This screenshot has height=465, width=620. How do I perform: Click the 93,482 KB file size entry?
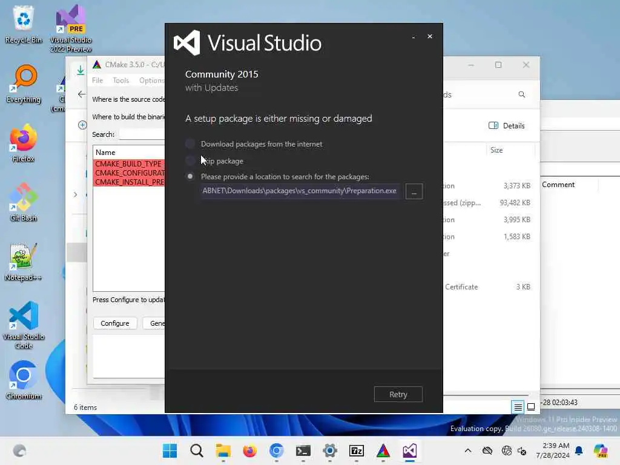[x=515, y=202]
